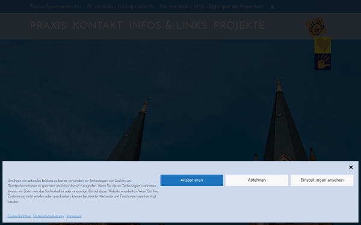Close the cookie consent banner
Image resolution: width=361 pixels, height=225 pixels.
[351, 167]
